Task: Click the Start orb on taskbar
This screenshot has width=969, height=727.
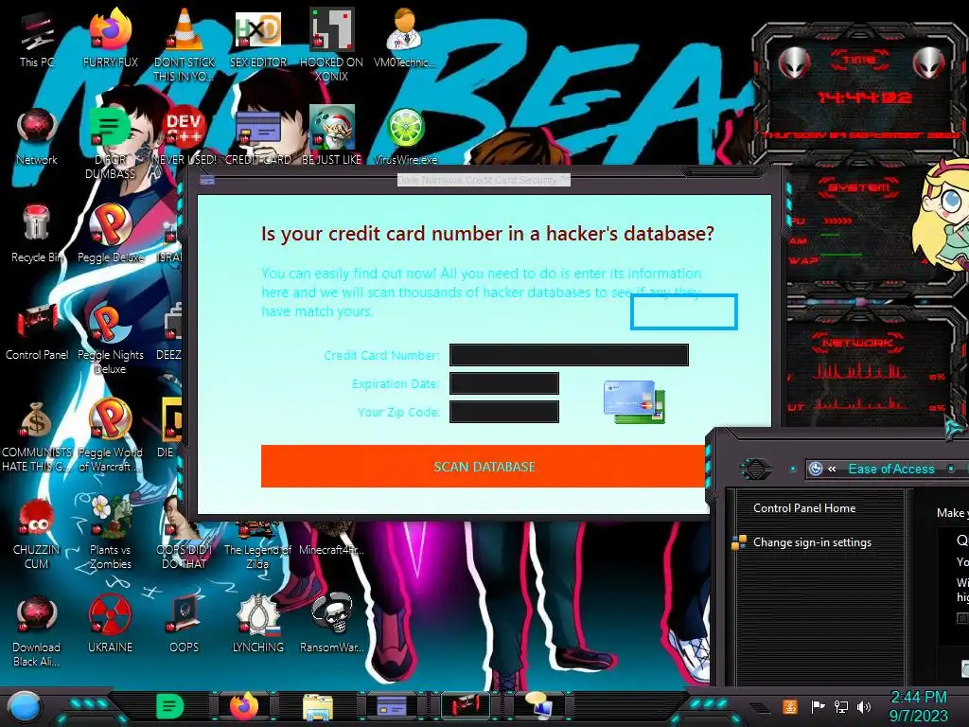Action: pyautogui.click(x=25, y=707)
